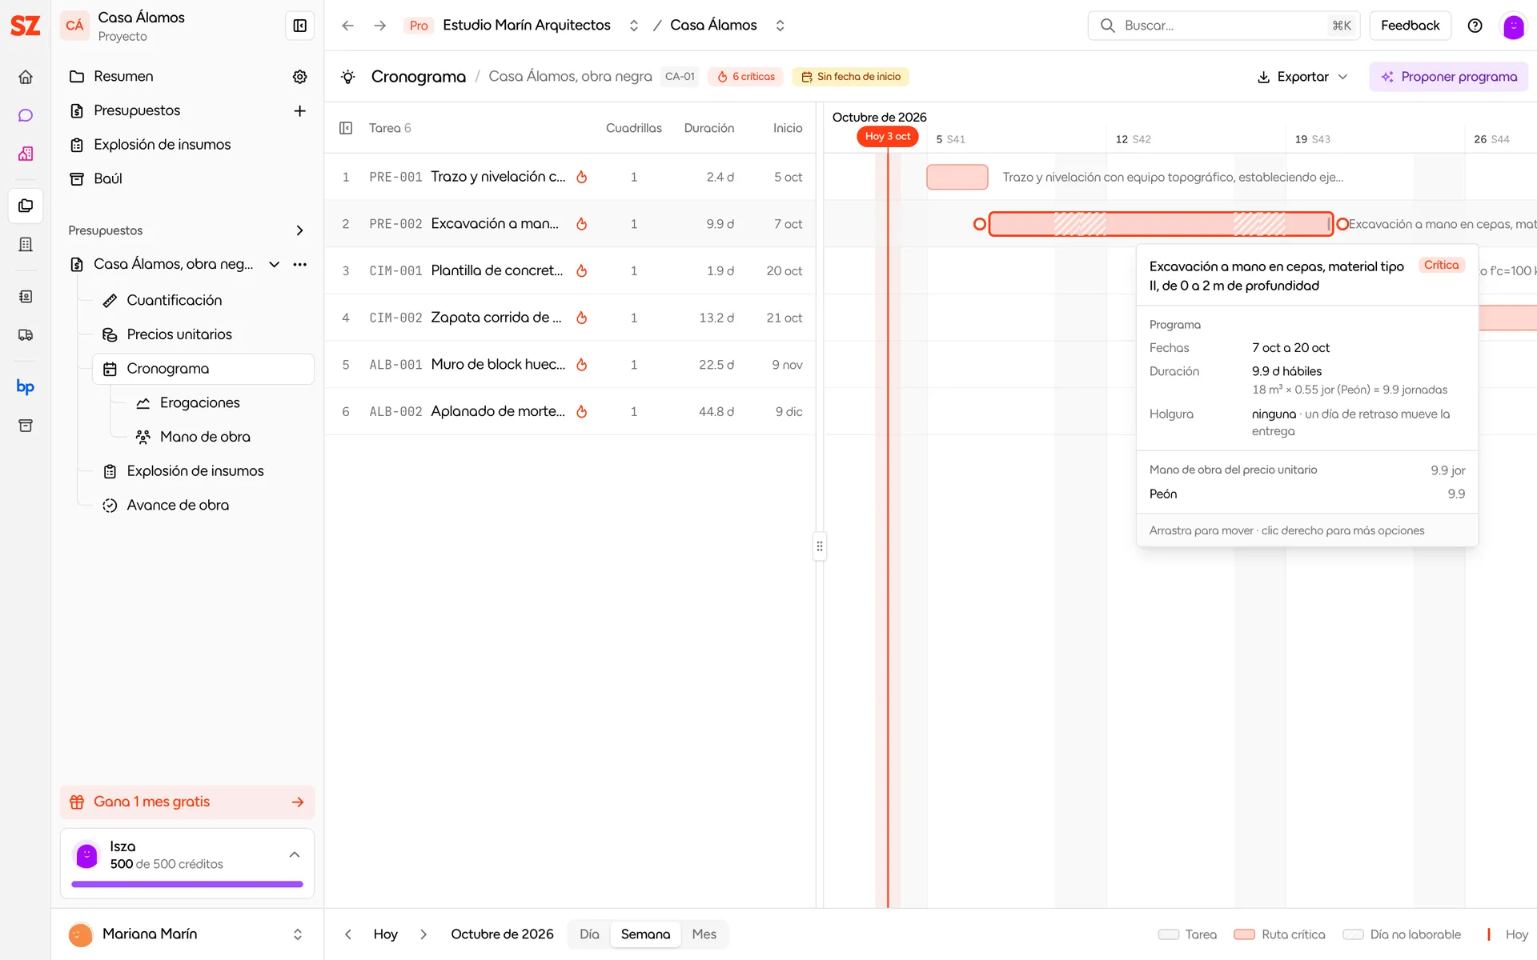Image resolution: width=1537 pixels, height=960 pixels.
Task: Expand the Presupuestos section chevron
Action: pos(300,230)
